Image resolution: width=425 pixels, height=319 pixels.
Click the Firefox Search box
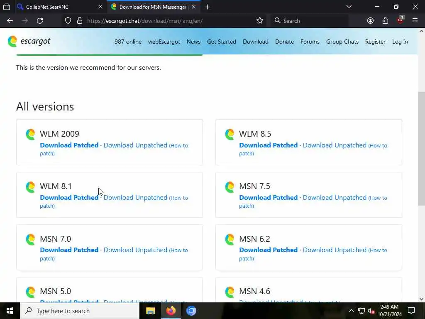310,21
